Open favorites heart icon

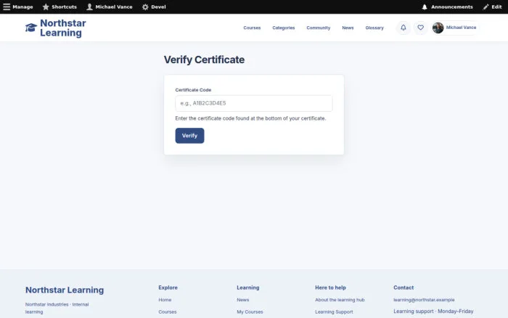click(x=420, y=28)
